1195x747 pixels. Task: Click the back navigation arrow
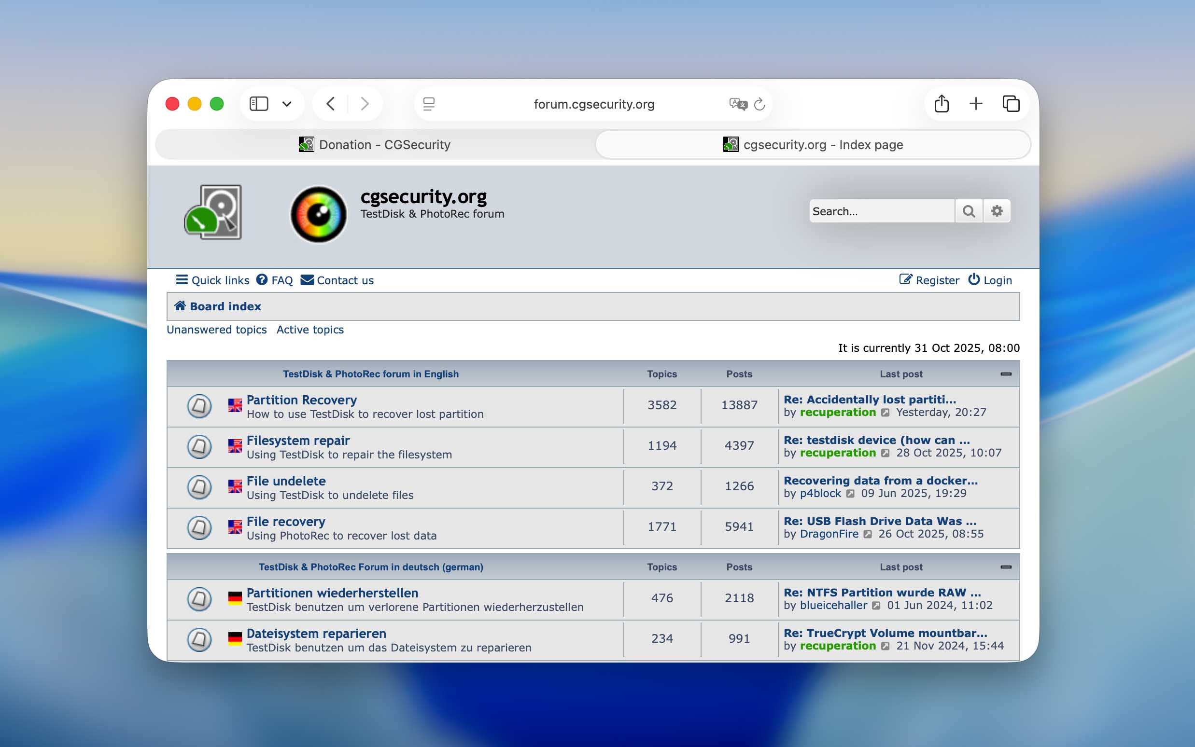(x=331, y=104)
